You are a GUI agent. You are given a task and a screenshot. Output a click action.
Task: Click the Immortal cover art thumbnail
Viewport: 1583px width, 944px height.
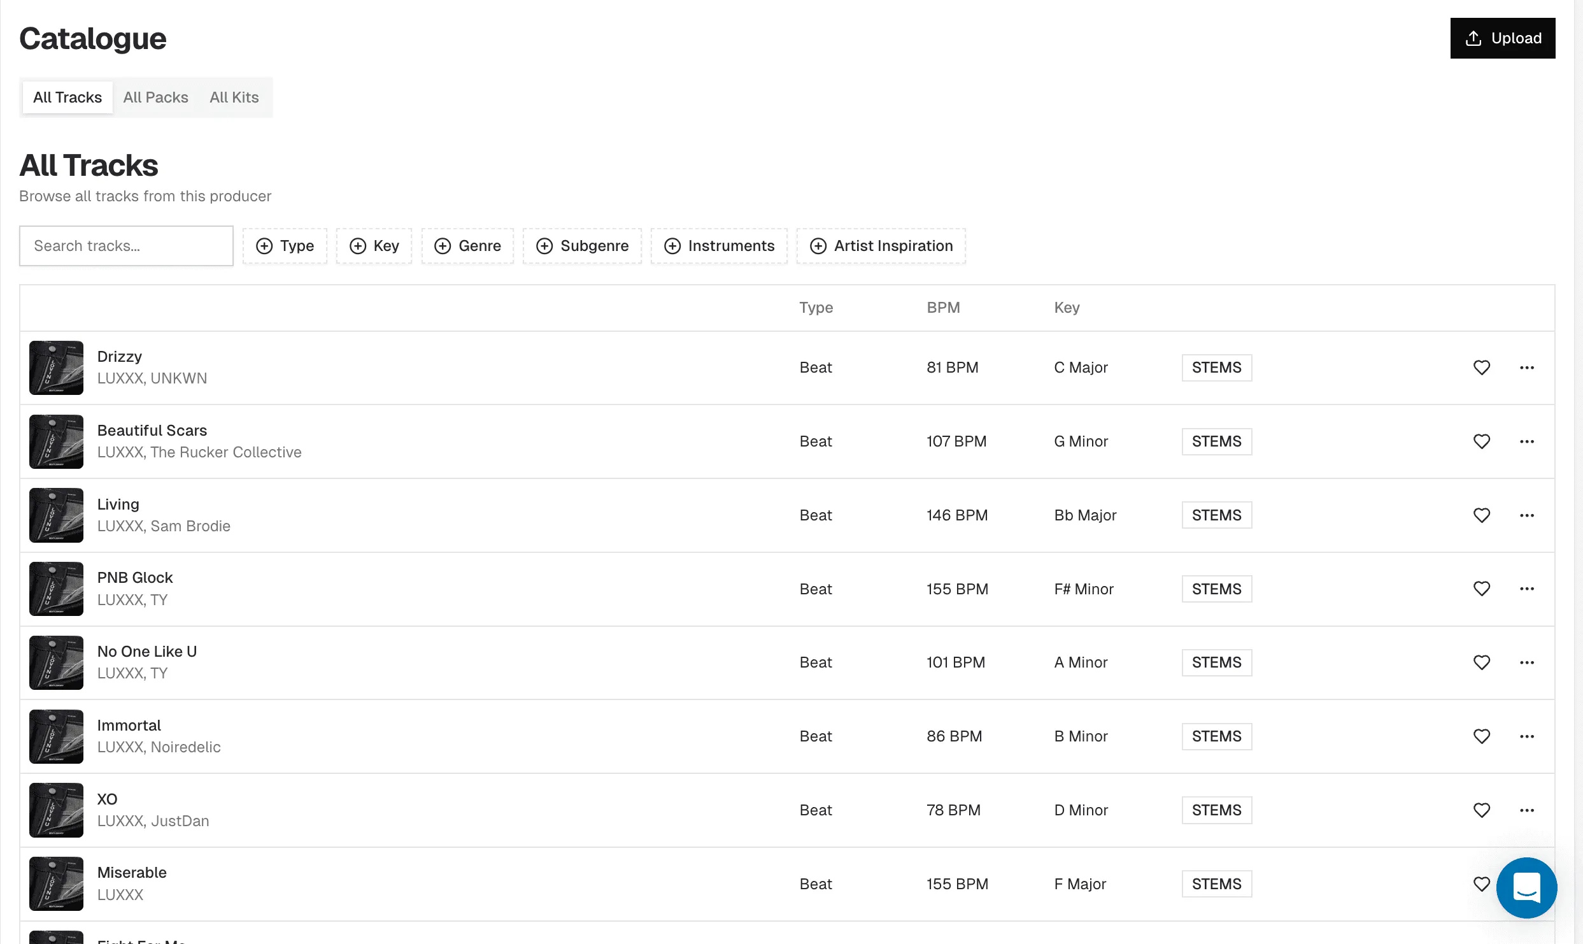pyautogui.click(x=56, y=736)
